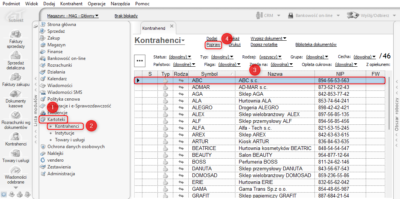Click the CRM people icon

pos(260,15)
